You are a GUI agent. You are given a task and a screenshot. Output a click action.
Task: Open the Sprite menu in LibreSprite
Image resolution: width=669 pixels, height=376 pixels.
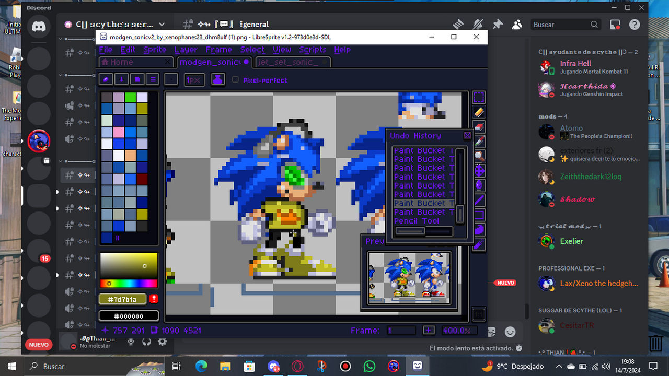(x=155, y=50)
